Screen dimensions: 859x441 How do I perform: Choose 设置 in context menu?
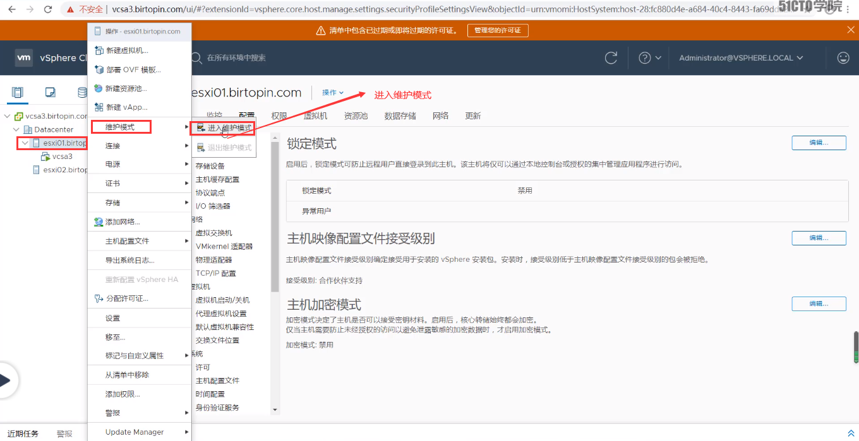[139, 318]
